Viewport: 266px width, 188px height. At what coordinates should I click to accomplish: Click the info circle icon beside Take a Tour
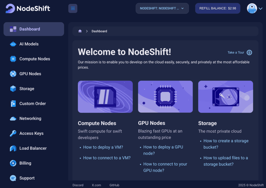tap(249, 53)
